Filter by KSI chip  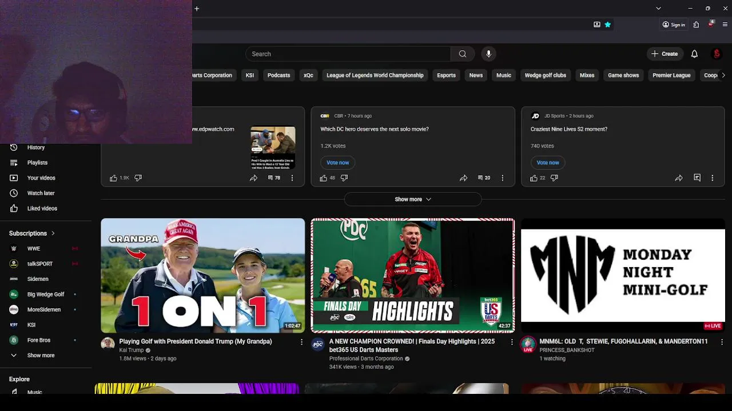tap(250, 75)
